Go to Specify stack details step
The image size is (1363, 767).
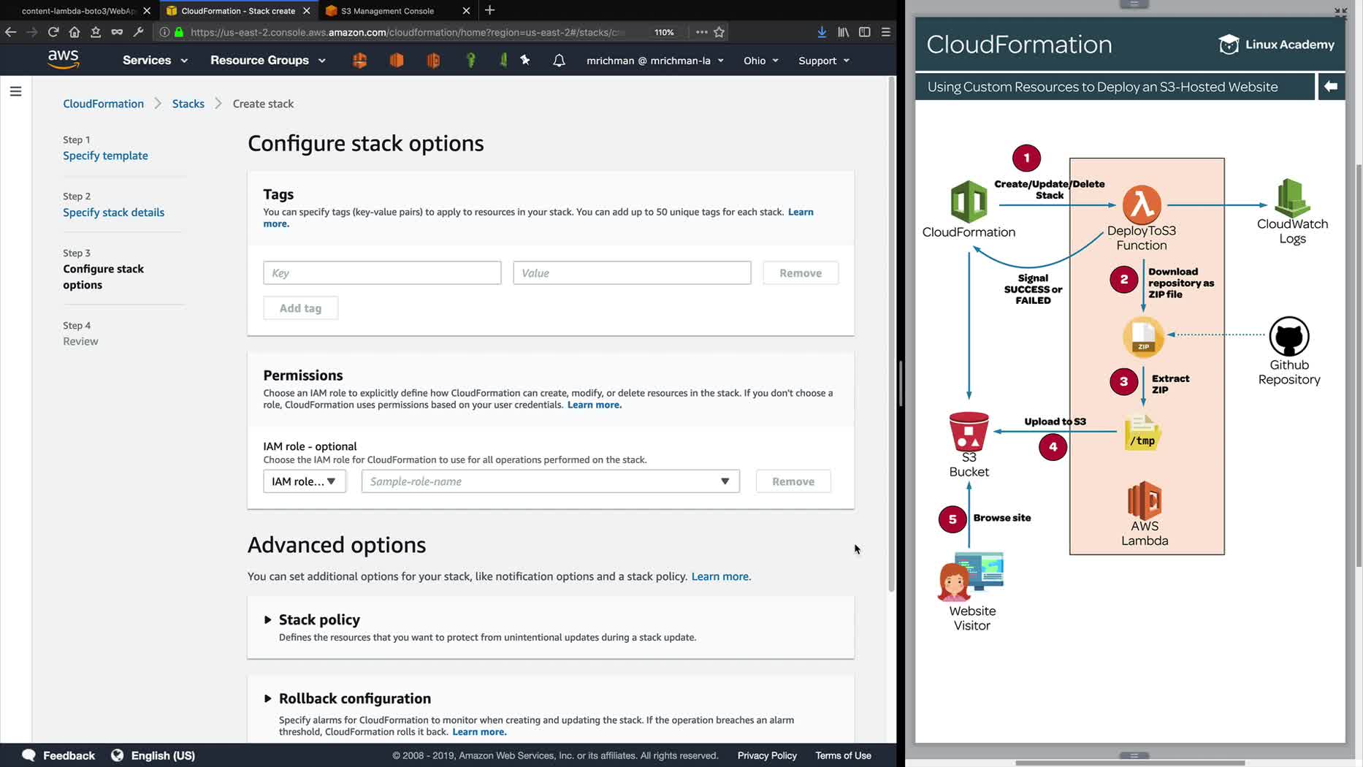coord(113,213)
